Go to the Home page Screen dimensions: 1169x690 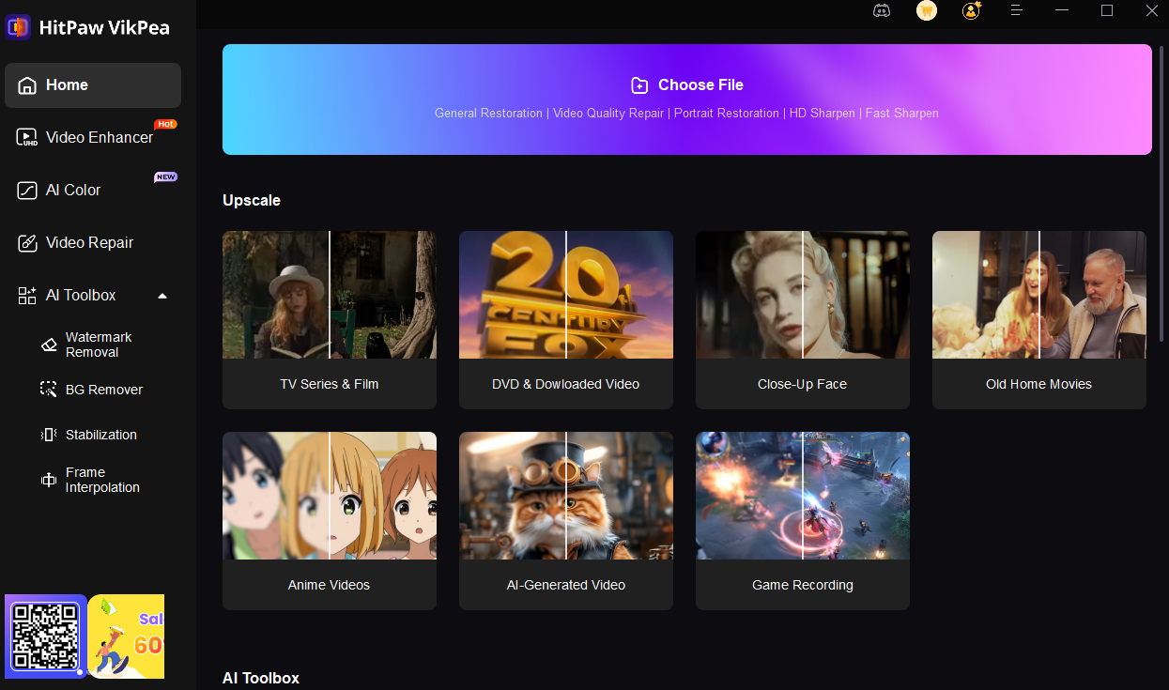pos(93,85)
